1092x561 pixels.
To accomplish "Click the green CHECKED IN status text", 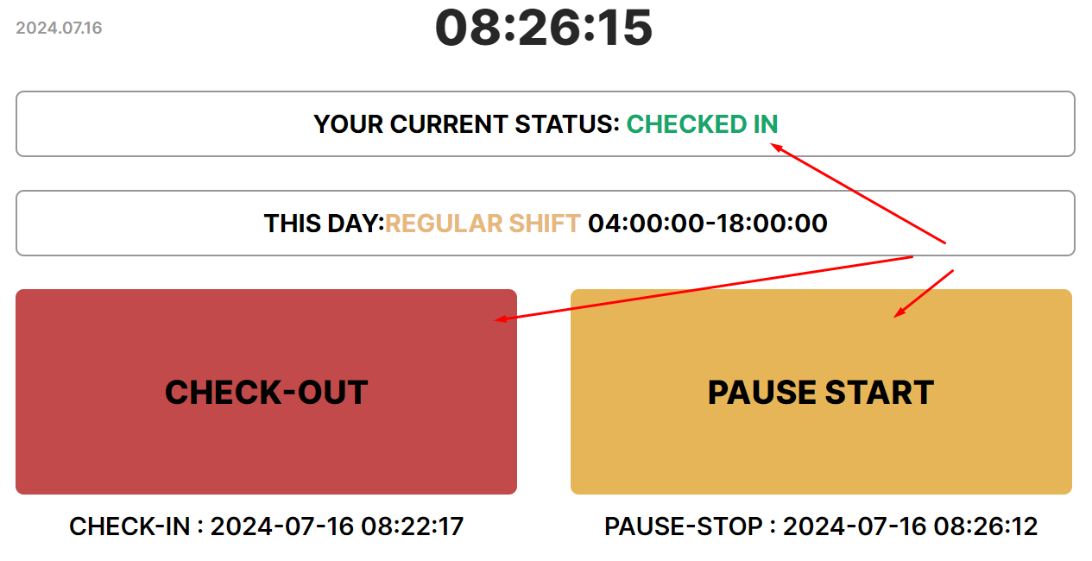I will tap(702, 124).
